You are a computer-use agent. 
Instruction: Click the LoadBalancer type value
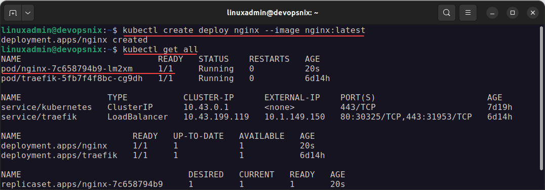click(138, 117)
